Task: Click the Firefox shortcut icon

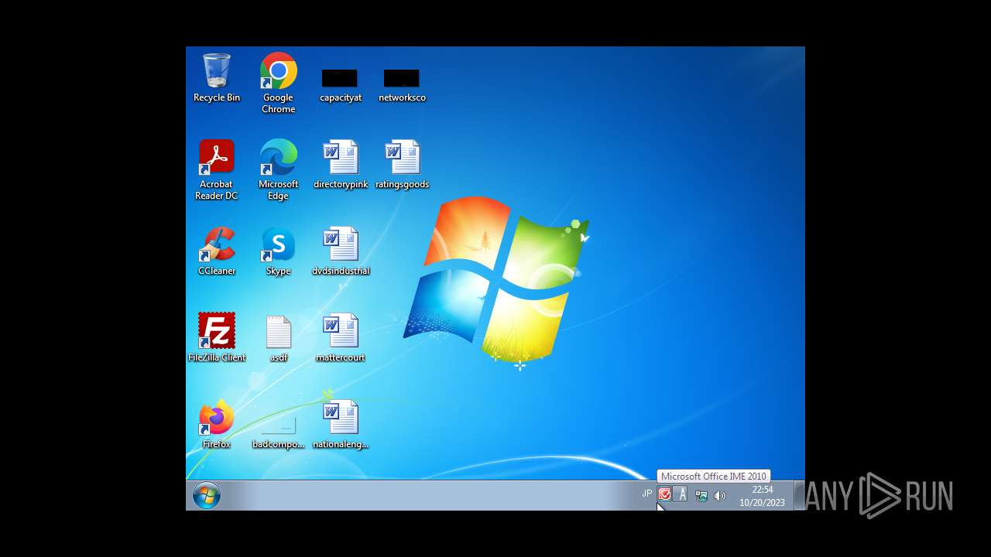Action: point(217,424)
